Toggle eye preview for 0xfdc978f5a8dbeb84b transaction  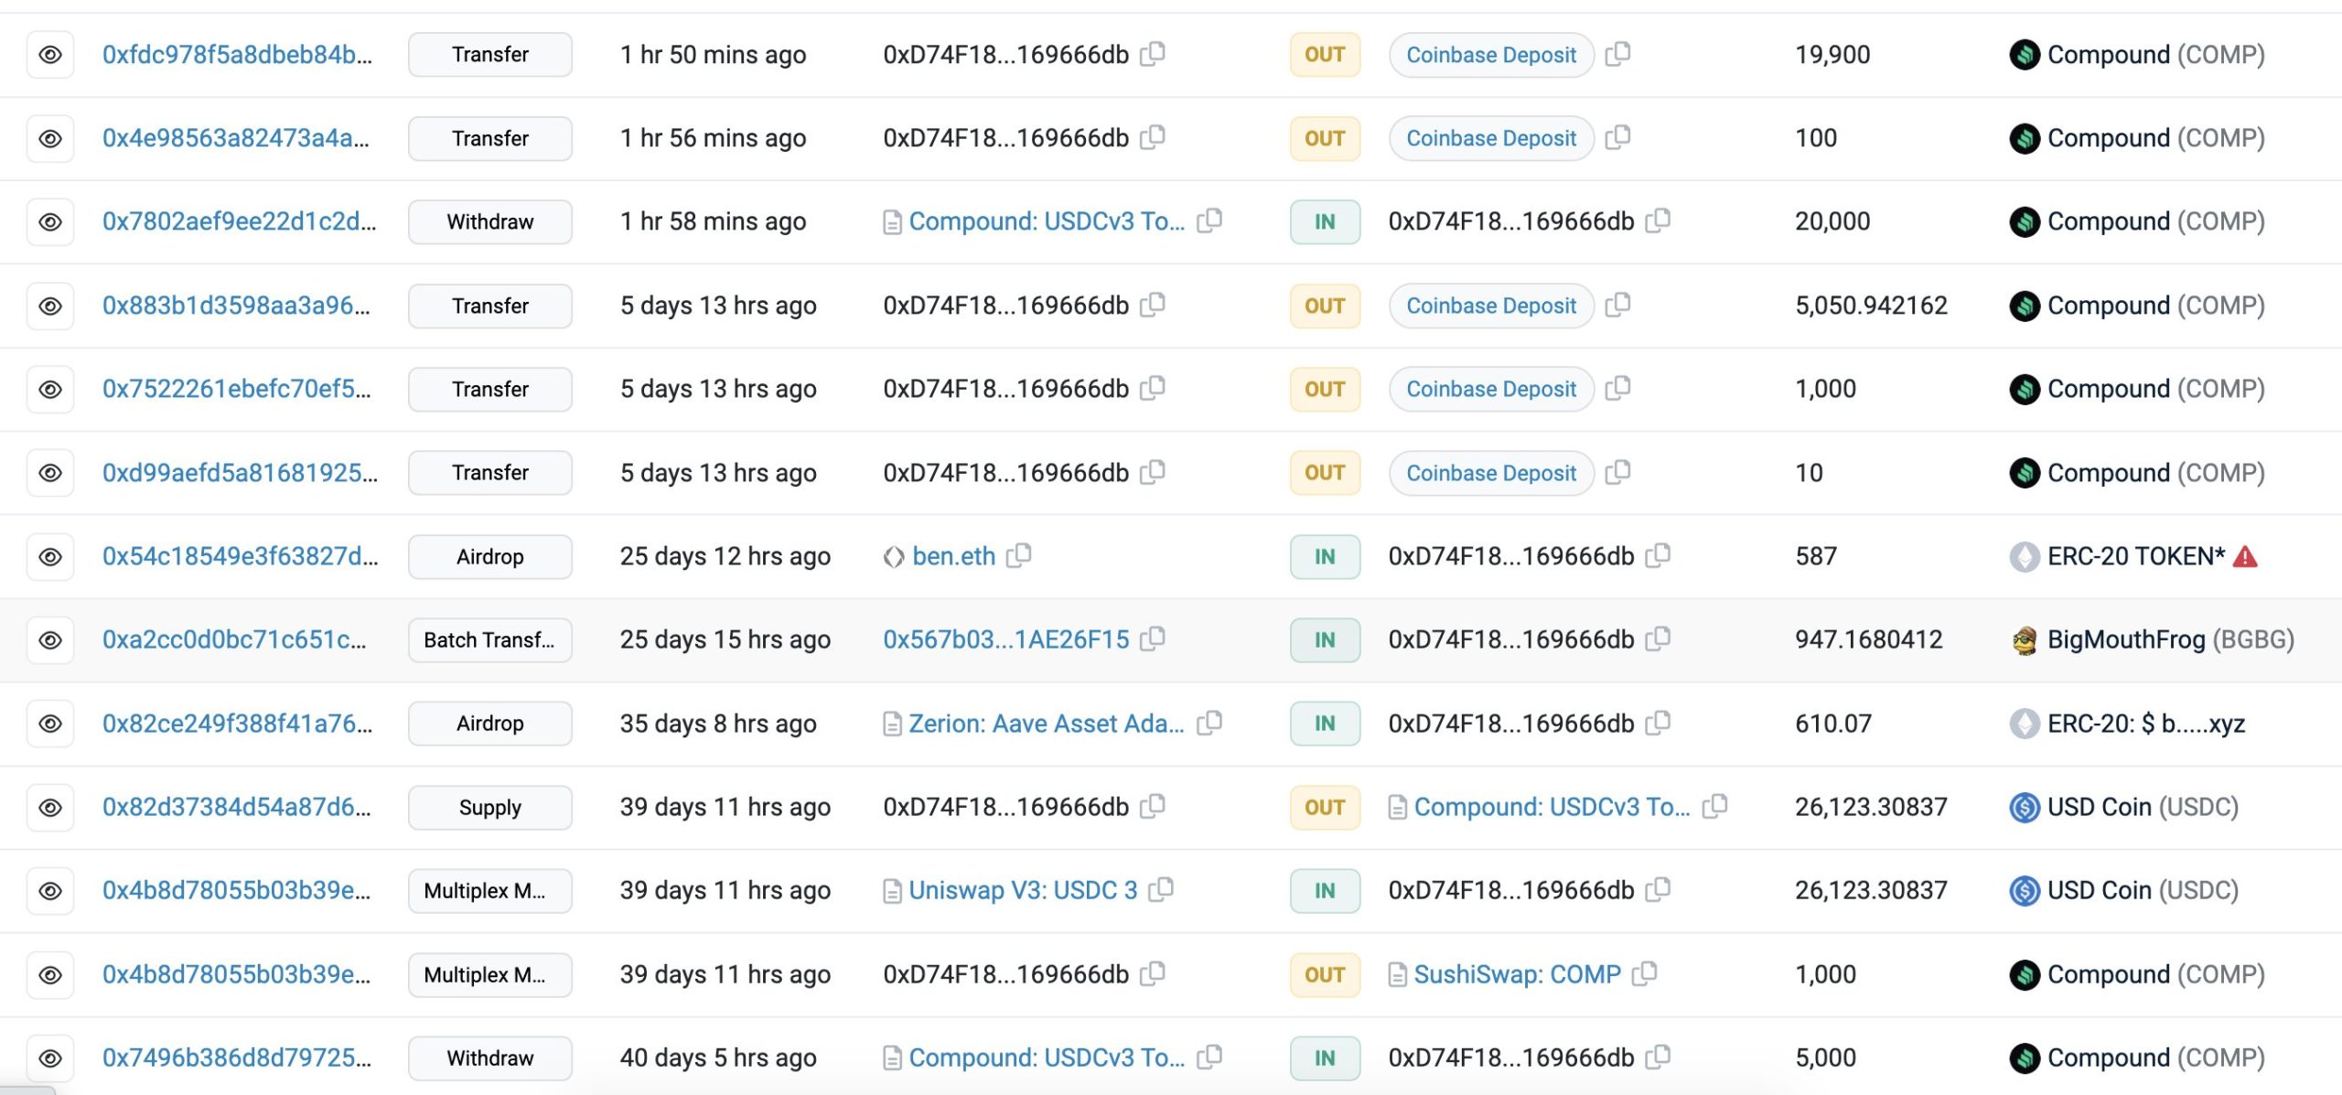point(50,55)
